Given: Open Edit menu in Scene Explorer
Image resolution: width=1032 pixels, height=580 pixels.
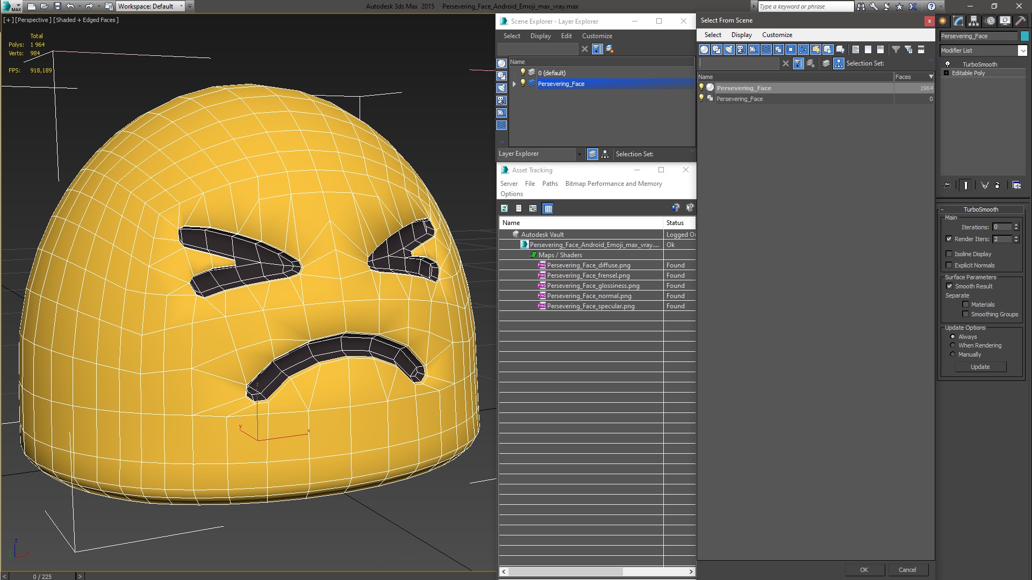Looking at the screenshot, I should (x=566, y=36).
